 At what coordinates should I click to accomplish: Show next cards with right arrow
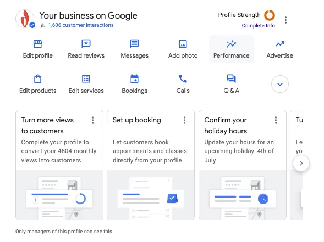(x=301, y=164)
